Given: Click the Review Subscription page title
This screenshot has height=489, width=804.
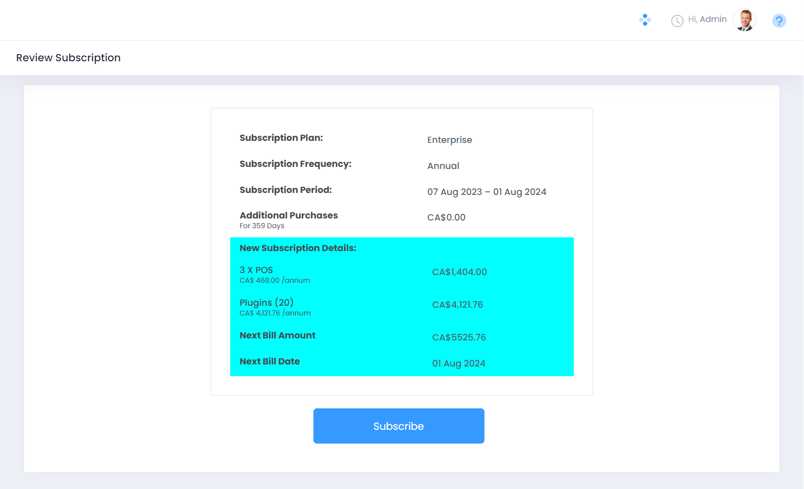Looking at the screenshot, I should [x=68, y=58].
